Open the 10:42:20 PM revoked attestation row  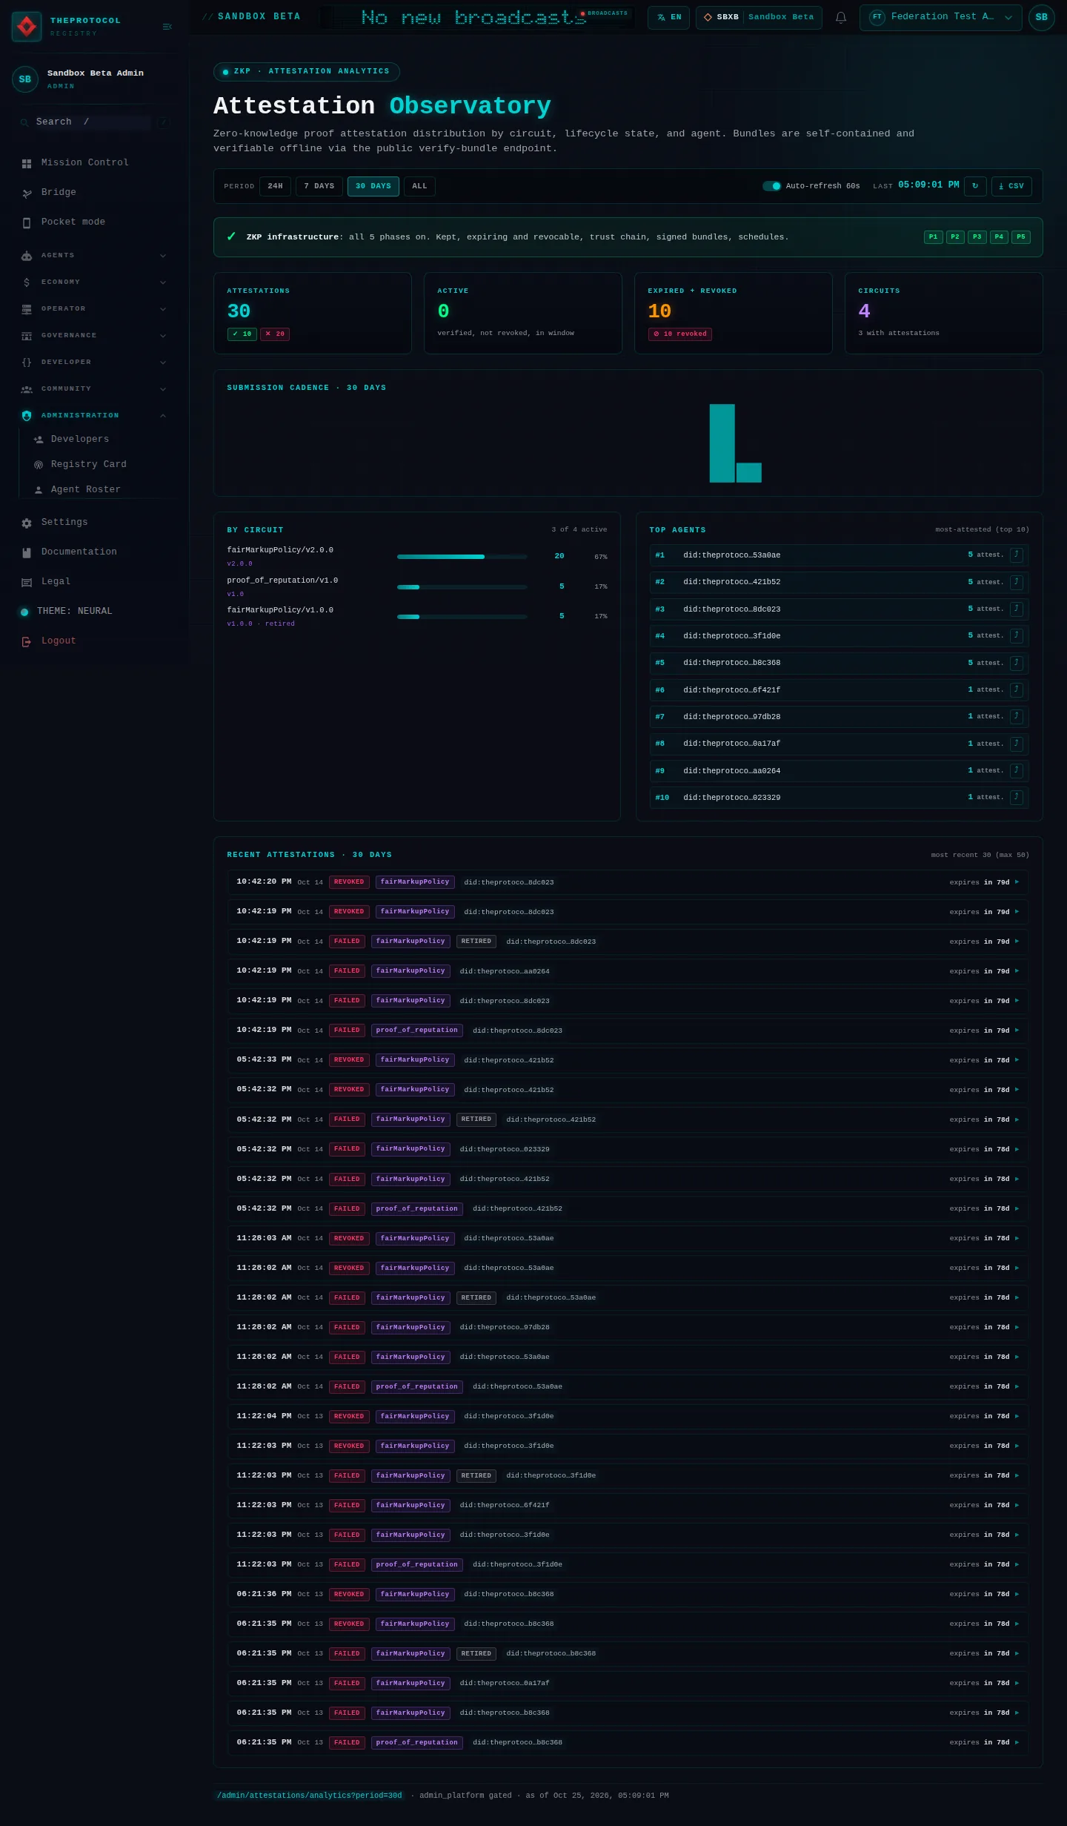click(628, 882)
